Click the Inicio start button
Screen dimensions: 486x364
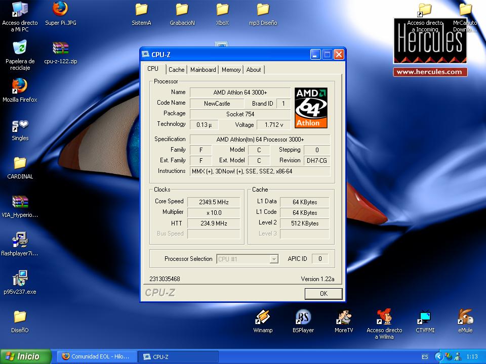click(x=25, y=356)
